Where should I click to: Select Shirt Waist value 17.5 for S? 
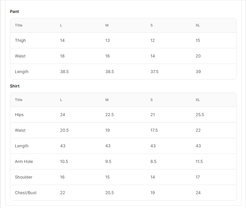click(x=154, y=130)
